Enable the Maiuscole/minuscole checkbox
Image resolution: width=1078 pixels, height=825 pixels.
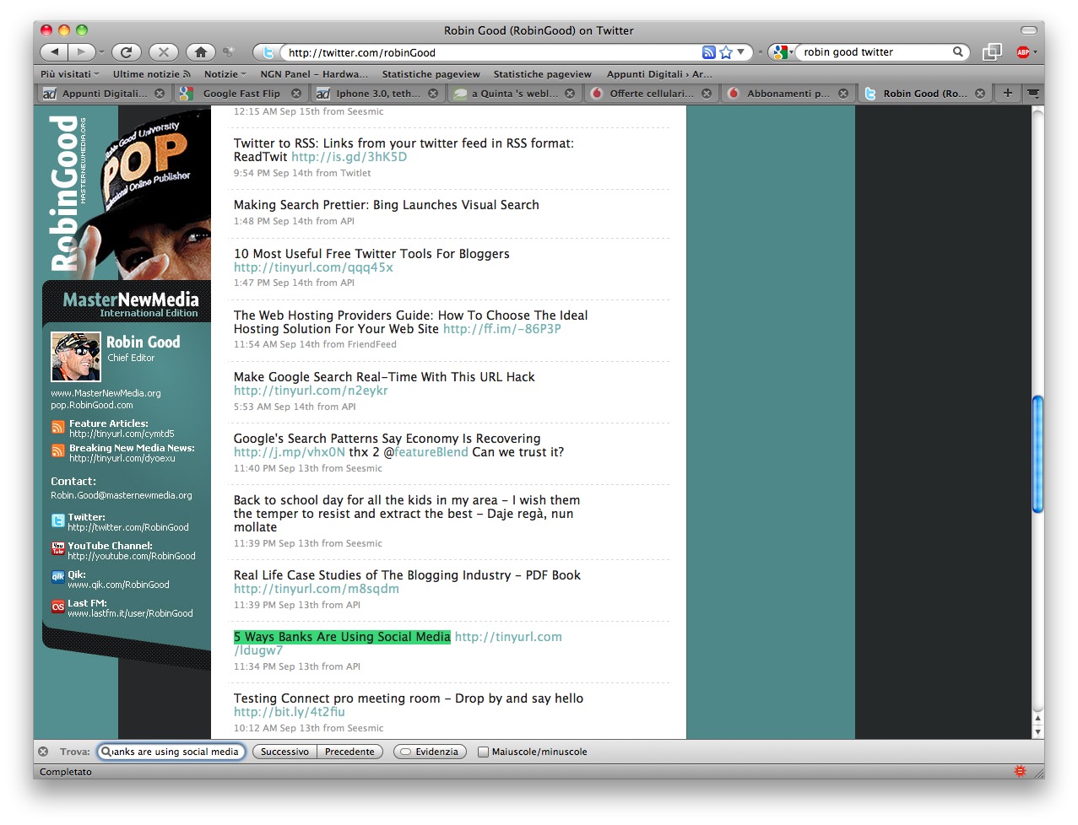tap(483, 752)
